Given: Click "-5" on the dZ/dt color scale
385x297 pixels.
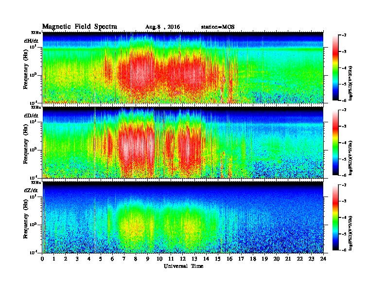Looking at the screenshot, I should click(x=344, y=234).
